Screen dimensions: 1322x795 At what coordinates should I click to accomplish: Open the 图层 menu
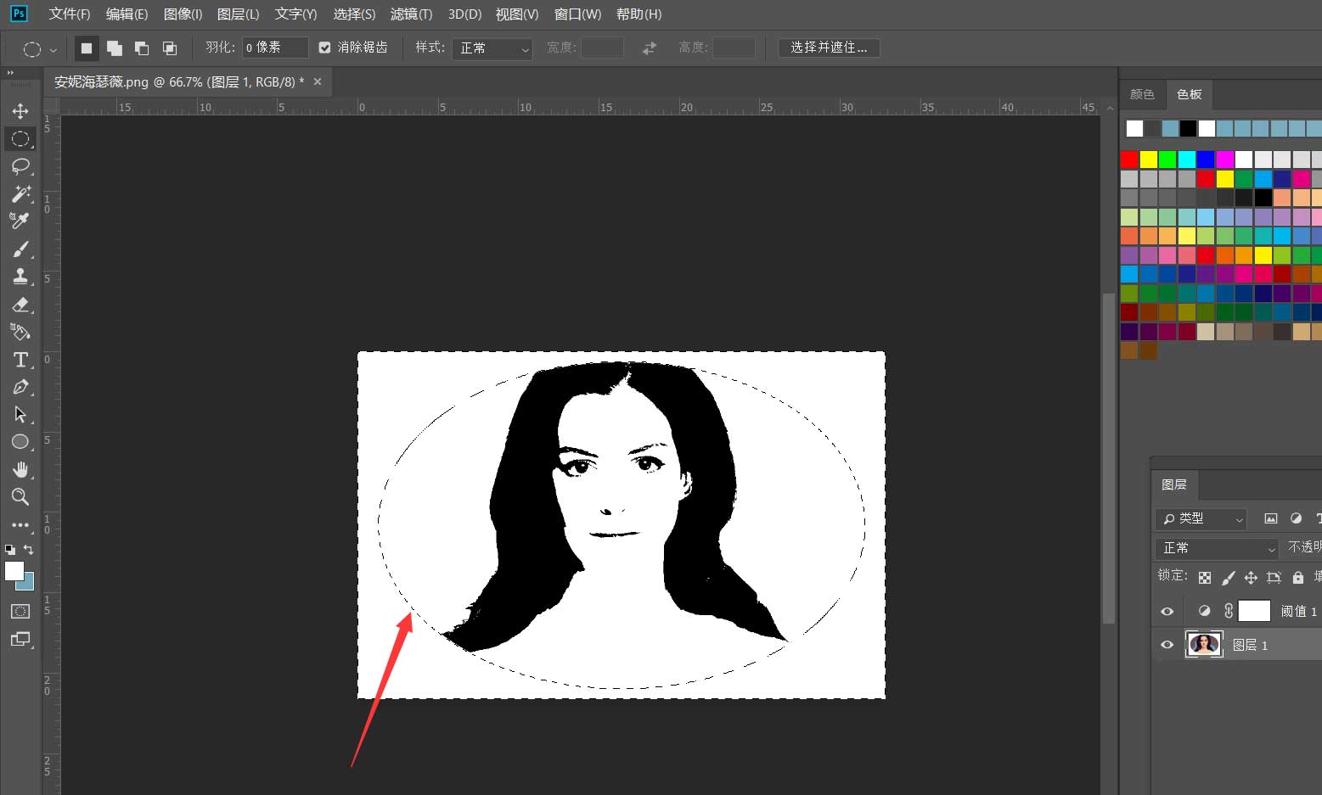[239, 14]
